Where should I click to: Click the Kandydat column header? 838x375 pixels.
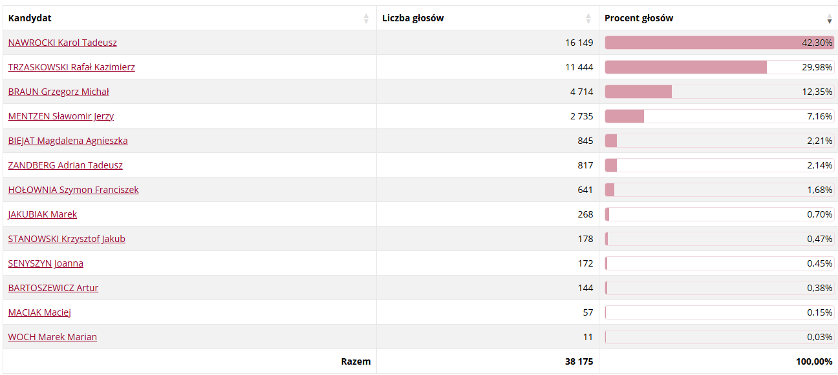click(30, 18)
